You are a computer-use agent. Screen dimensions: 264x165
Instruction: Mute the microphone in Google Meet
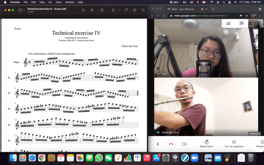click(158, 144)
